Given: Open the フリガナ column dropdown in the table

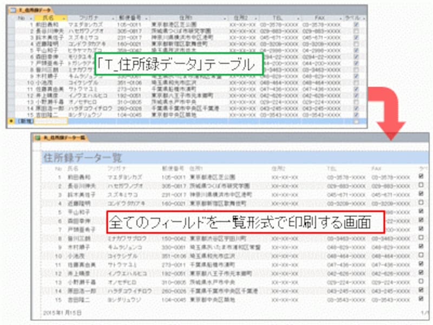Looking at the screenshot, I should [113, 18].
